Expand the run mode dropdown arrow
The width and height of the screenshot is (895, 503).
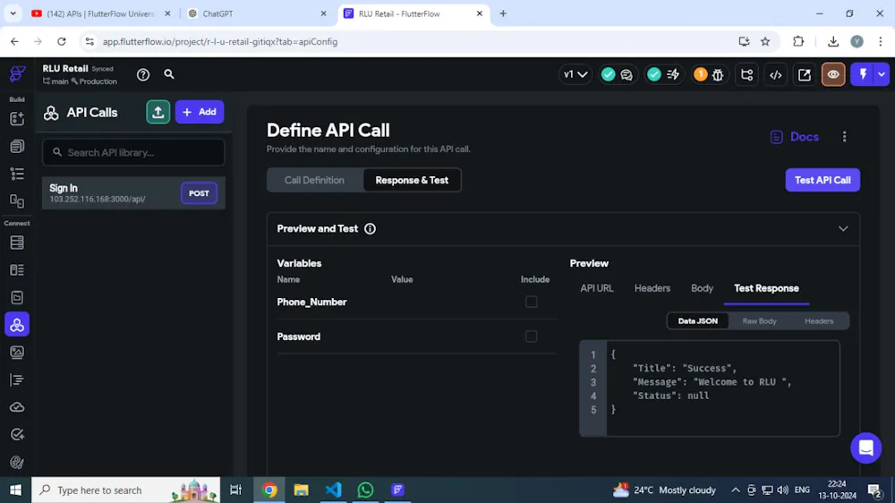882,75
